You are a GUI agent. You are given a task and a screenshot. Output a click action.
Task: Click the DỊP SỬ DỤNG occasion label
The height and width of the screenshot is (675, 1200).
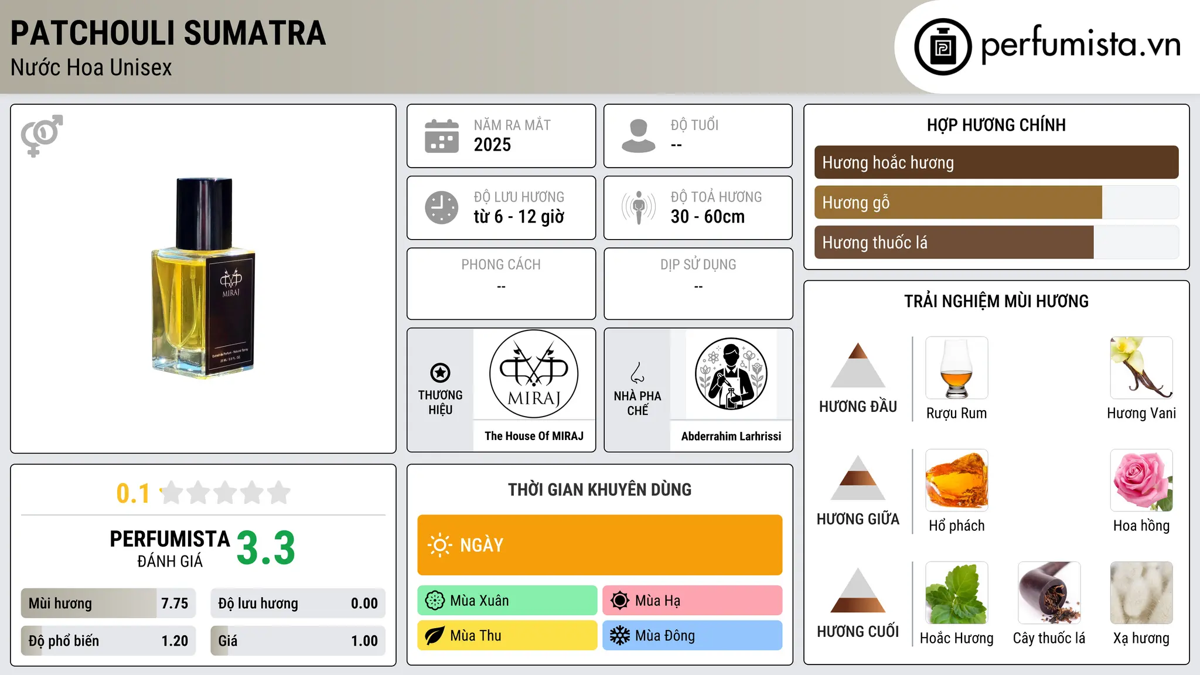698,265
